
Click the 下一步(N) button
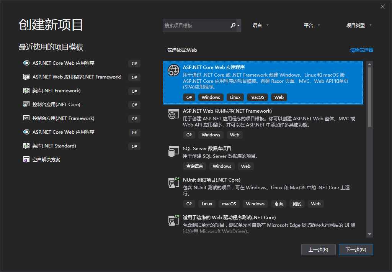point(356,249)
